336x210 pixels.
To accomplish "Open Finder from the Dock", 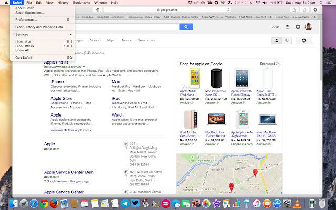I will 14,204.
